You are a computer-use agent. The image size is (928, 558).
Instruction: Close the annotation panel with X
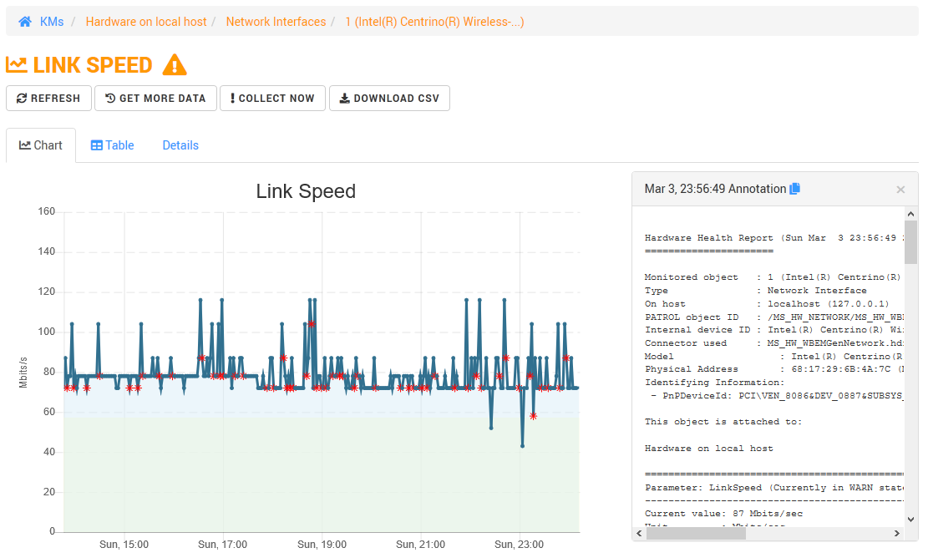tap(900, 190)
